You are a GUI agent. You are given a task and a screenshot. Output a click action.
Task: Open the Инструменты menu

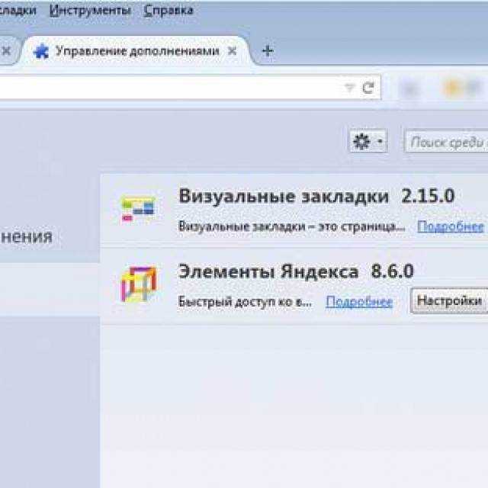pyautogui.click(x=90, y=11)
